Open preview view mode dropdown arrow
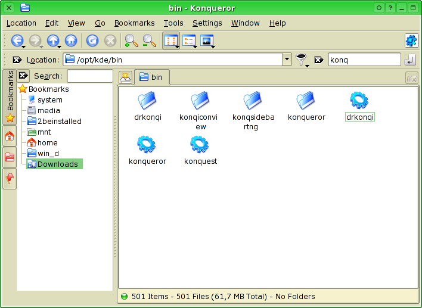 click(213, 47)
